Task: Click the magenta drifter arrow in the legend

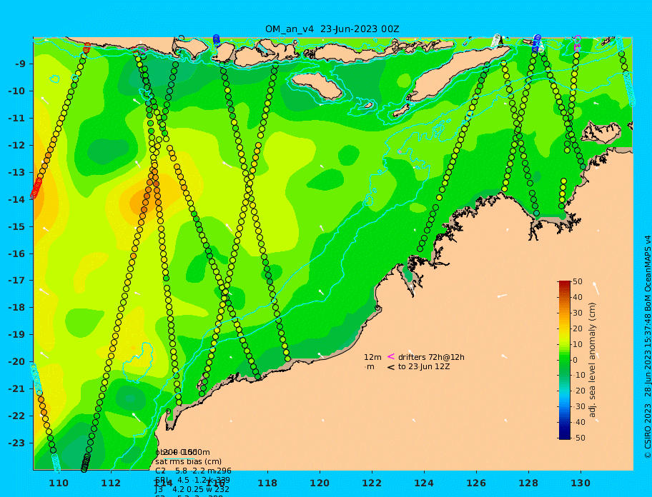Action: (391, 356)
